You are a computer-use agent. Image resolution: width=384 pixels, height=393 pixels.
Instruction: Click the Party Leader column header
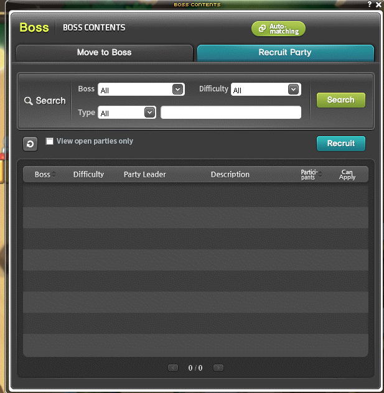(x=145, y=175)
